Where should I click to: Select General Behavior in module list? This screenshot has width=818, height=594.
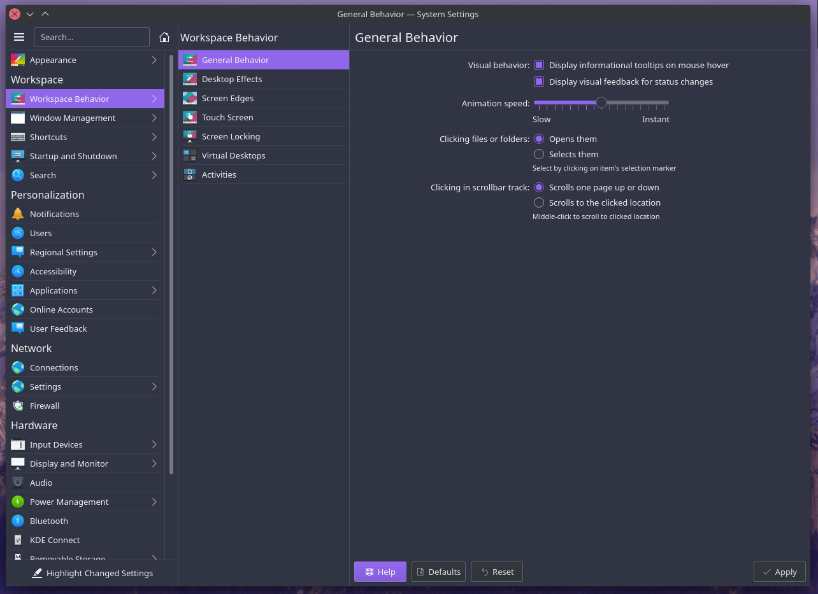(x=264, y=60)
